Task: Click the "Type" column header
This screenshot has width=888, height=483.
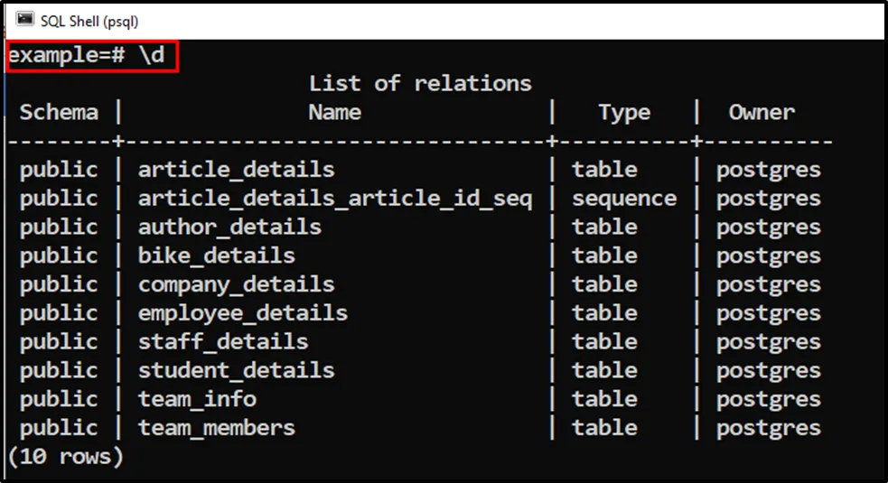Action: point(623,113)
